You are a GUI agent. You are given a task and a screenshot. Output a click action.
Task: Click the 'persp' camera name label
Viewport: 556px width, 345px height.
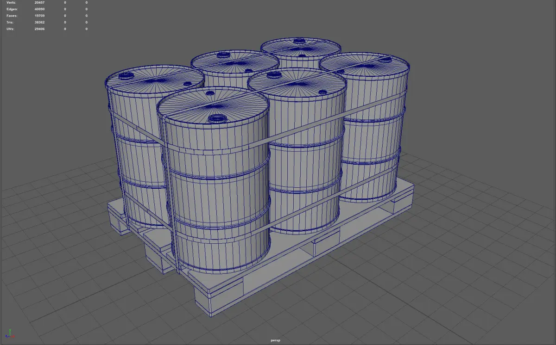tap(276, 340)
